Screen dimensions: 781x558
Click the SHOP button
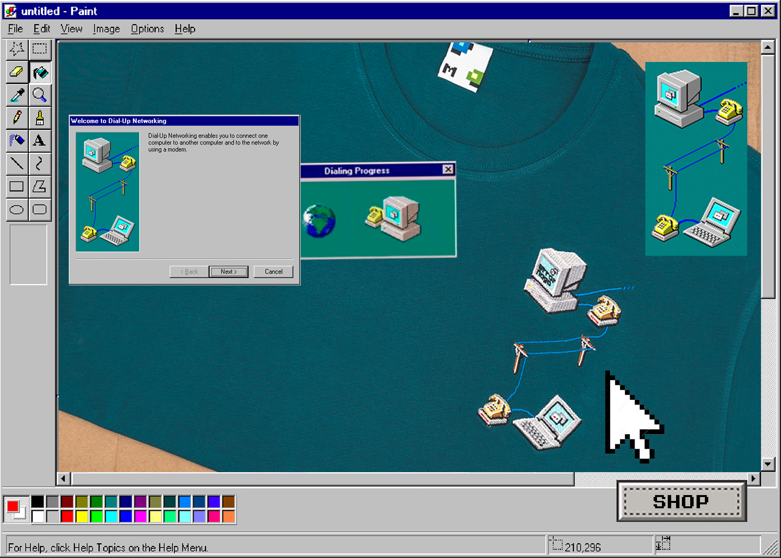681,501
